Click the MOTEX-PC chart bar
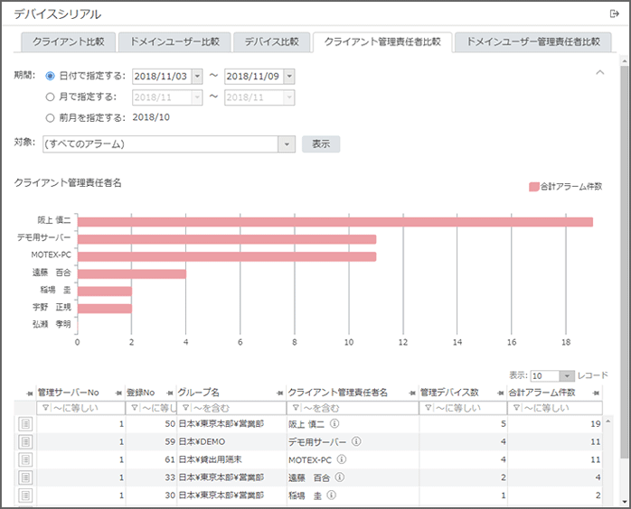Screen dimensions: 631x509 227,256
